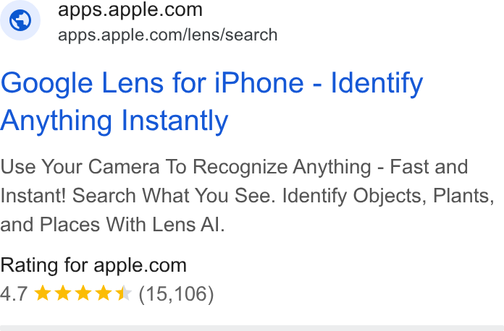Click the 4.7 rating score

click(14, 293)
